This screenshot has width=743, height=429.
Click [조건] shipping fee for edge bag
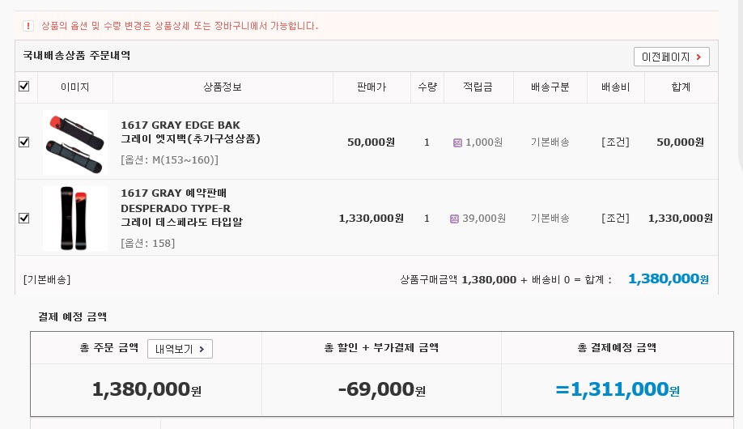tap(615, 142)
